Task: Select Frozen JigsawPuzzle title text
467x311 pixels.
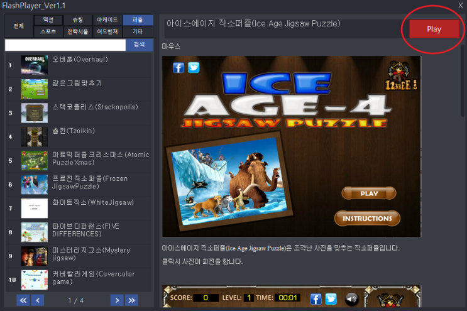Action: click(x=90, y=182)
